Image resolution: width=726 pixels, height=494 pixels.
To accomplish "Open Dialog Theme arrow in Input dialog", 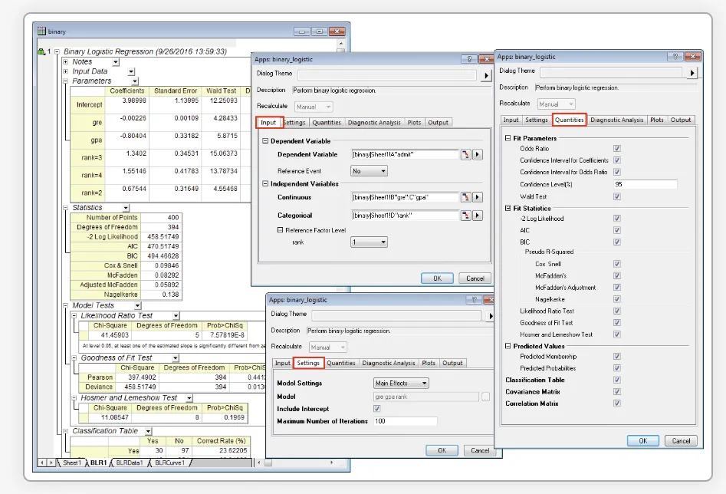I will (486, 75).
